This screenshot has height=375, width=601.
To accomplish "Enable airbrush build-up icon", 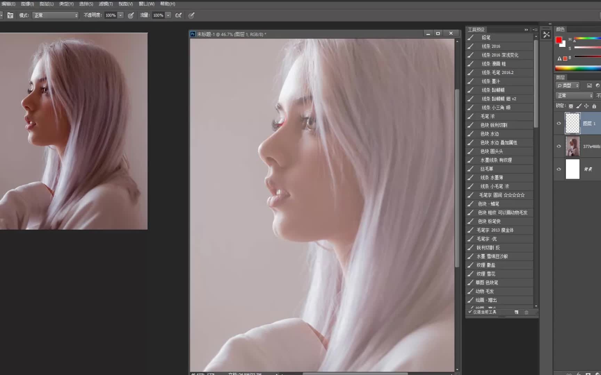I will pos(178,15).
